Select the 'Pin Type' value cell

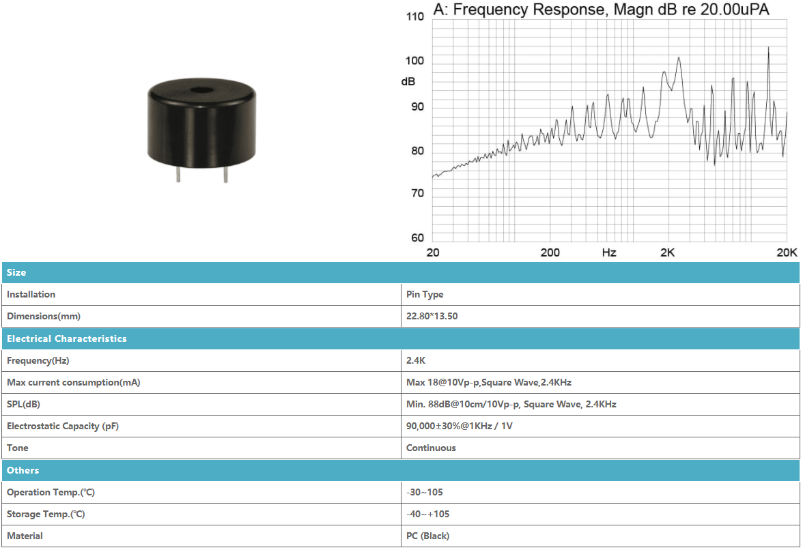(600, 294)
